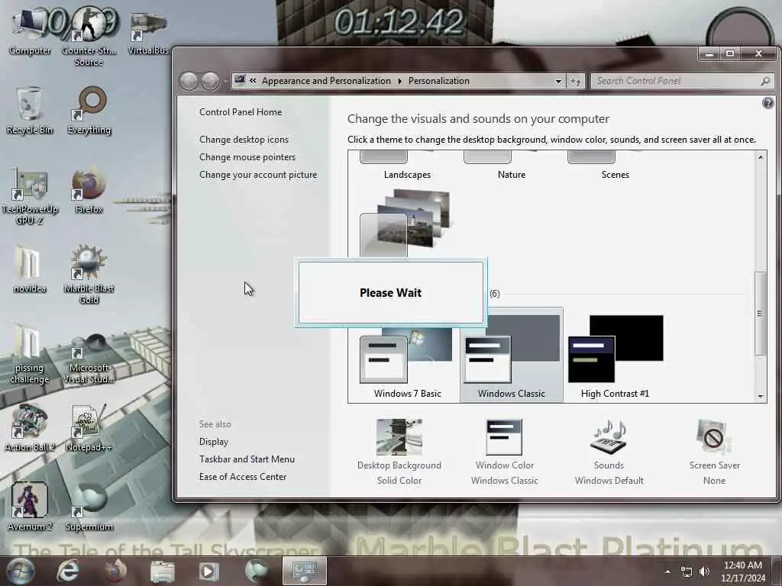Open the network tray icon
Viewport: 782px width, 586px height.
(687, 572)
